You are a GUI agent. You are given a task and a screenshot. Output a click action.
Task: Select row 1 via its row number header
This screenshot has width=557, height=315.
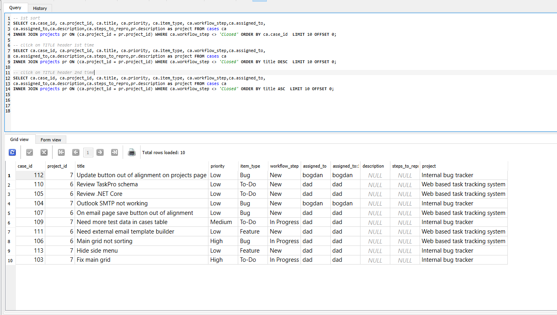point(10,175)
